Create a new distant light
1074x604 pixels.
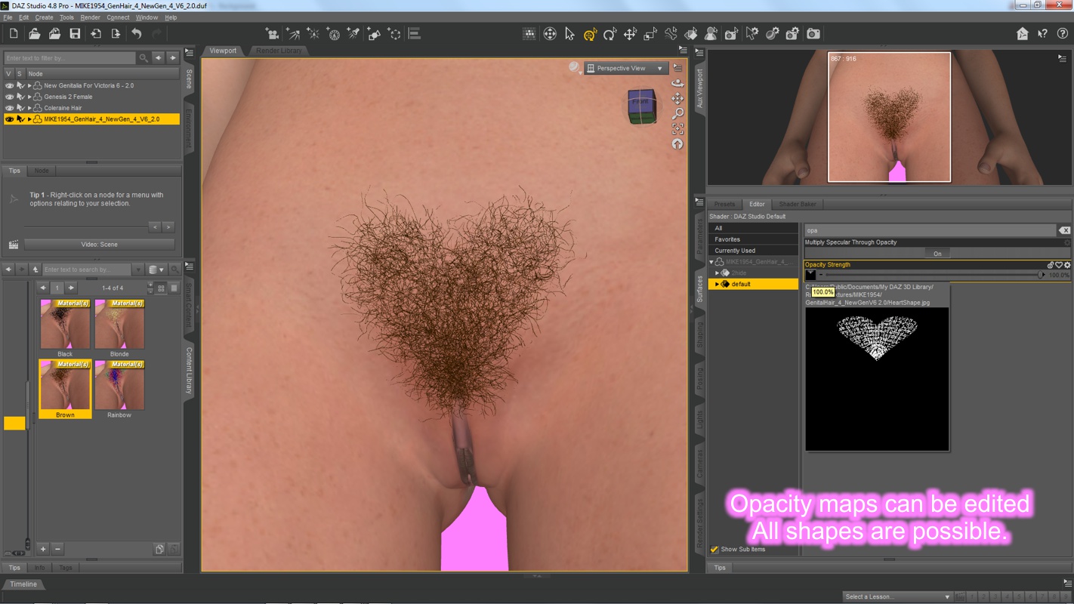[292, 34]
